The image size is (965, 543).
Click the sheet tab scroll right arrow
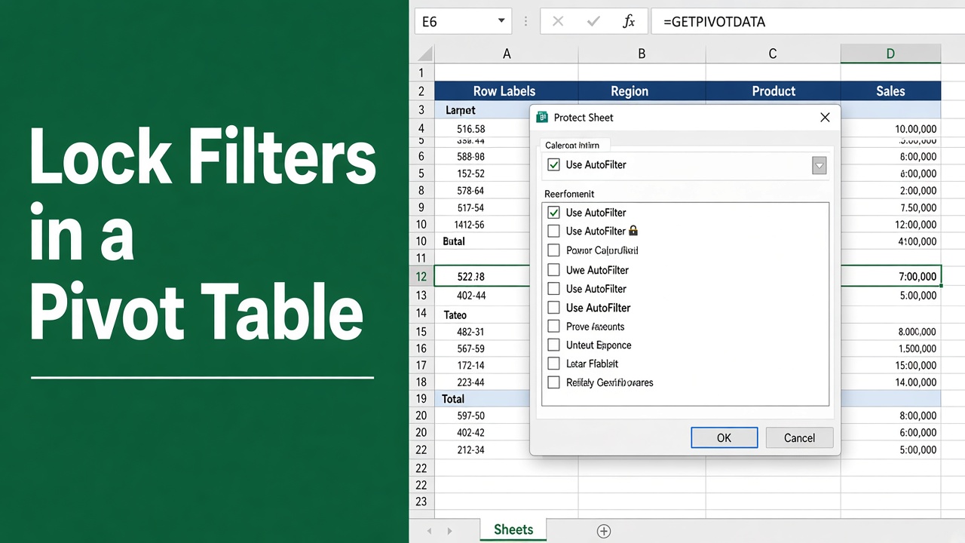(450, 531)
